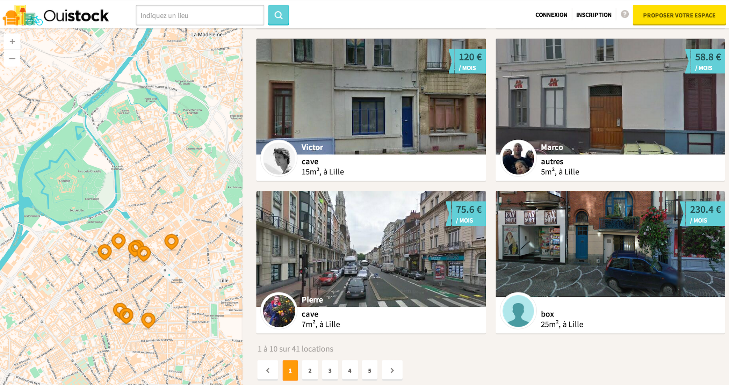729x385 pixels.
Task: Select page 5 of results
Action: pos(369,370)
